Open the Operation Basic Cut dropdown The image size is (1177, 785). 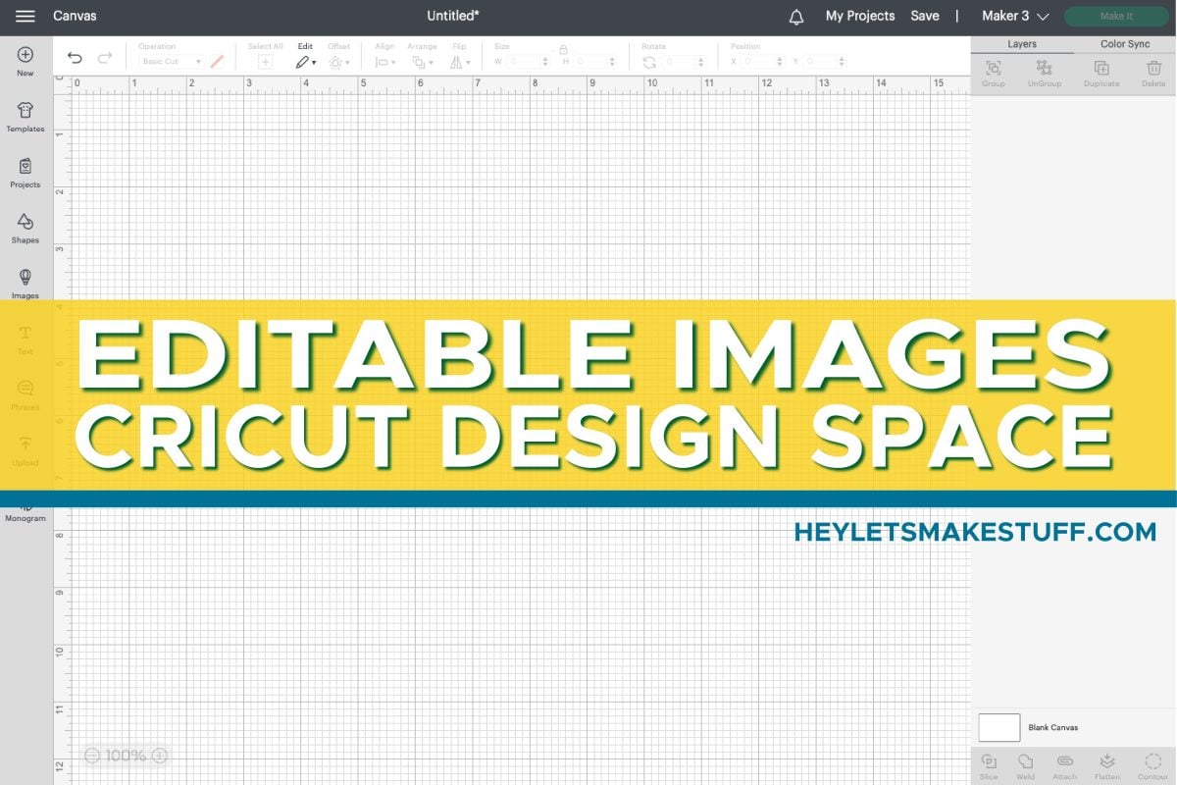pos(171,62)
